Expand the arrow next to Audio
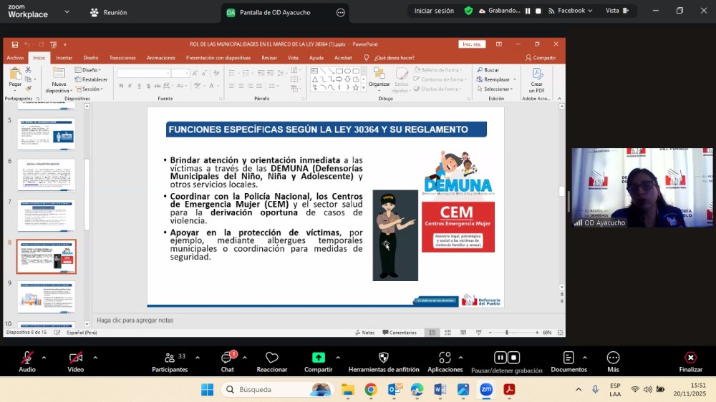 44,358
